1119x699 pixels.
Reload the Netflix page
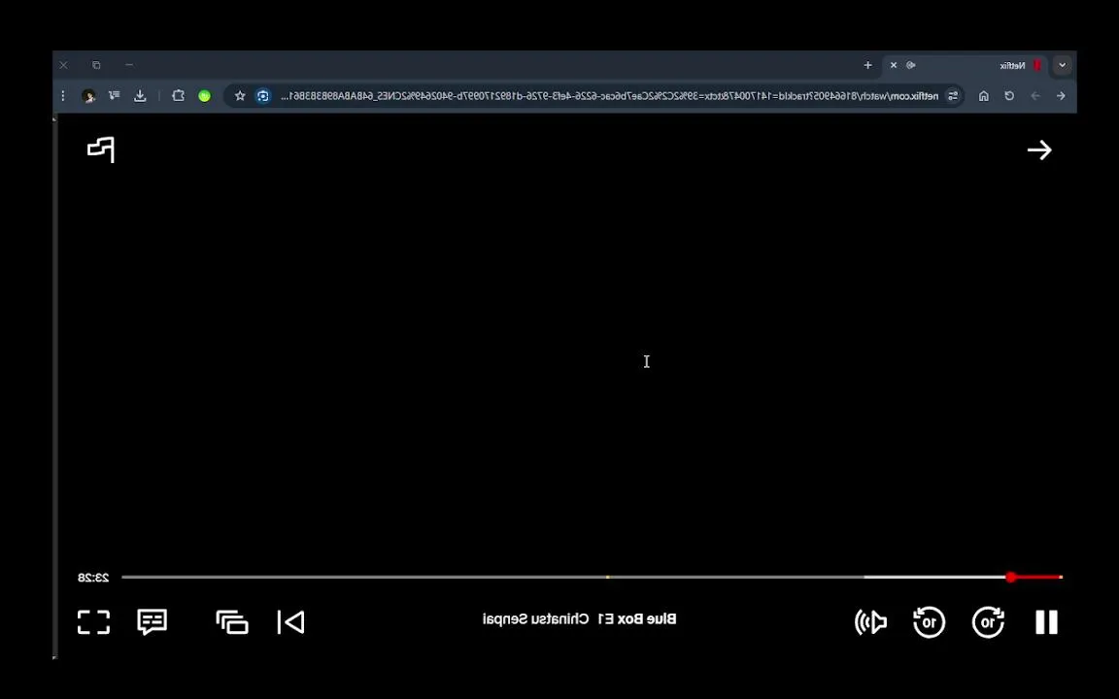click(x=1009, y=95)
